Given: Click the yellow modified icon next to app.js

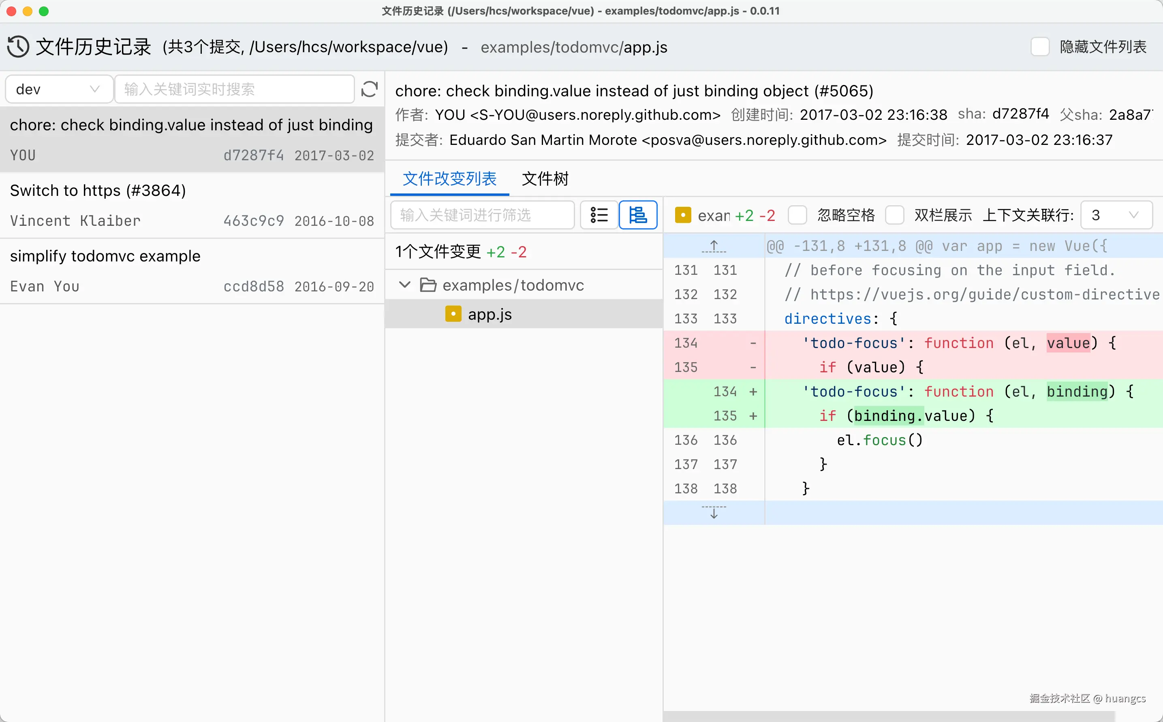Looking at the screenshot, I should tap(453, 314).
